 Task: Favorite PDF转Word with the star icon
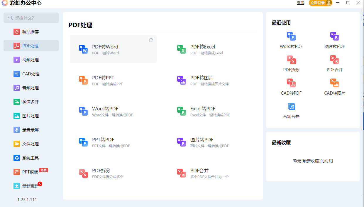coord(151,40)
